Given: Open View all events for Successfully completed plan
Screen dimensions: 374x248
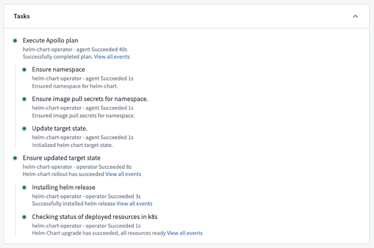Looking at the screenshot, I should (111, 57).
